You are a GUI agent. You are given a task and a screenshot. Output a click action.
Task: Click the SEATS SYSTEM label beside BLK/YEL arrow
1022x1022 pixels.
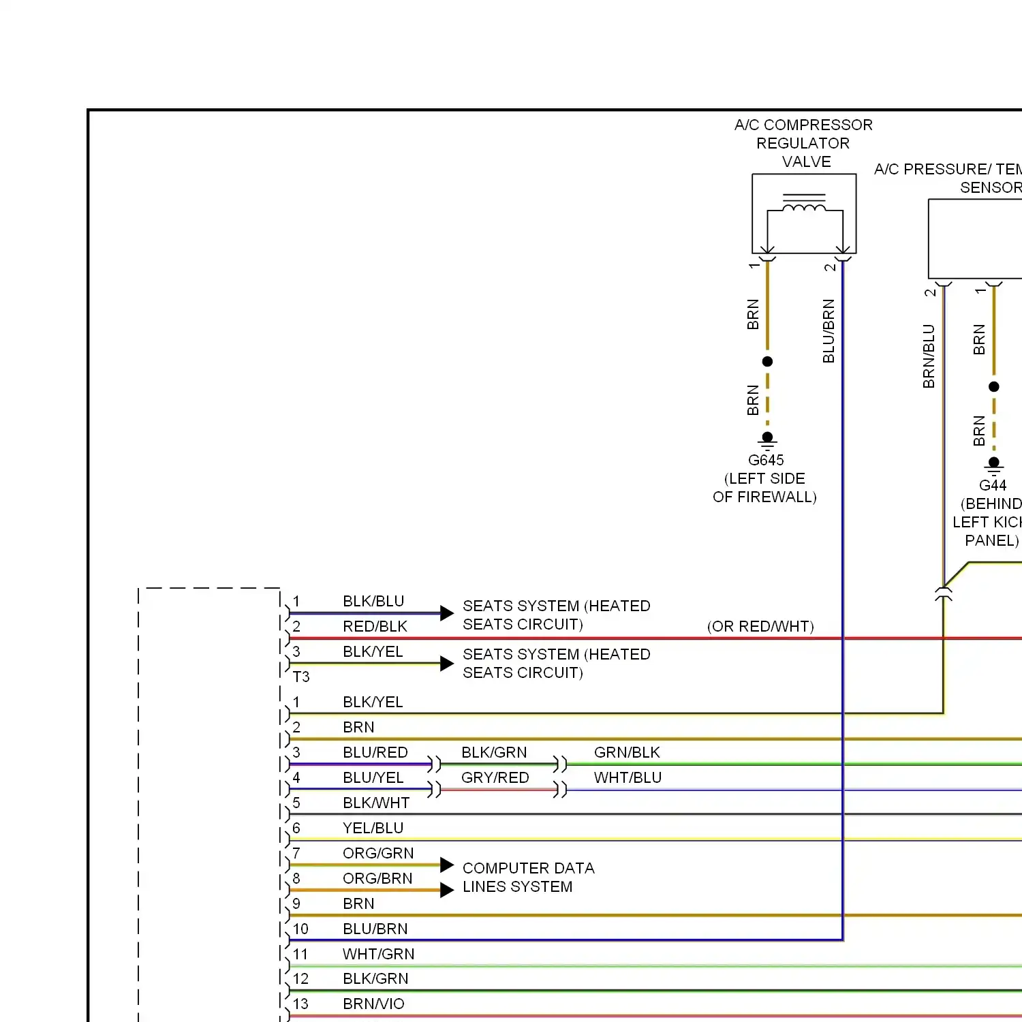556,664
